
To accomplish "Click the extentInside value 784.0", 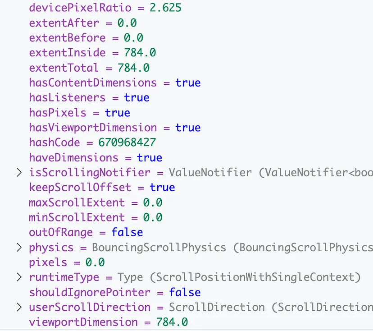I will click(x=140, y=53).
